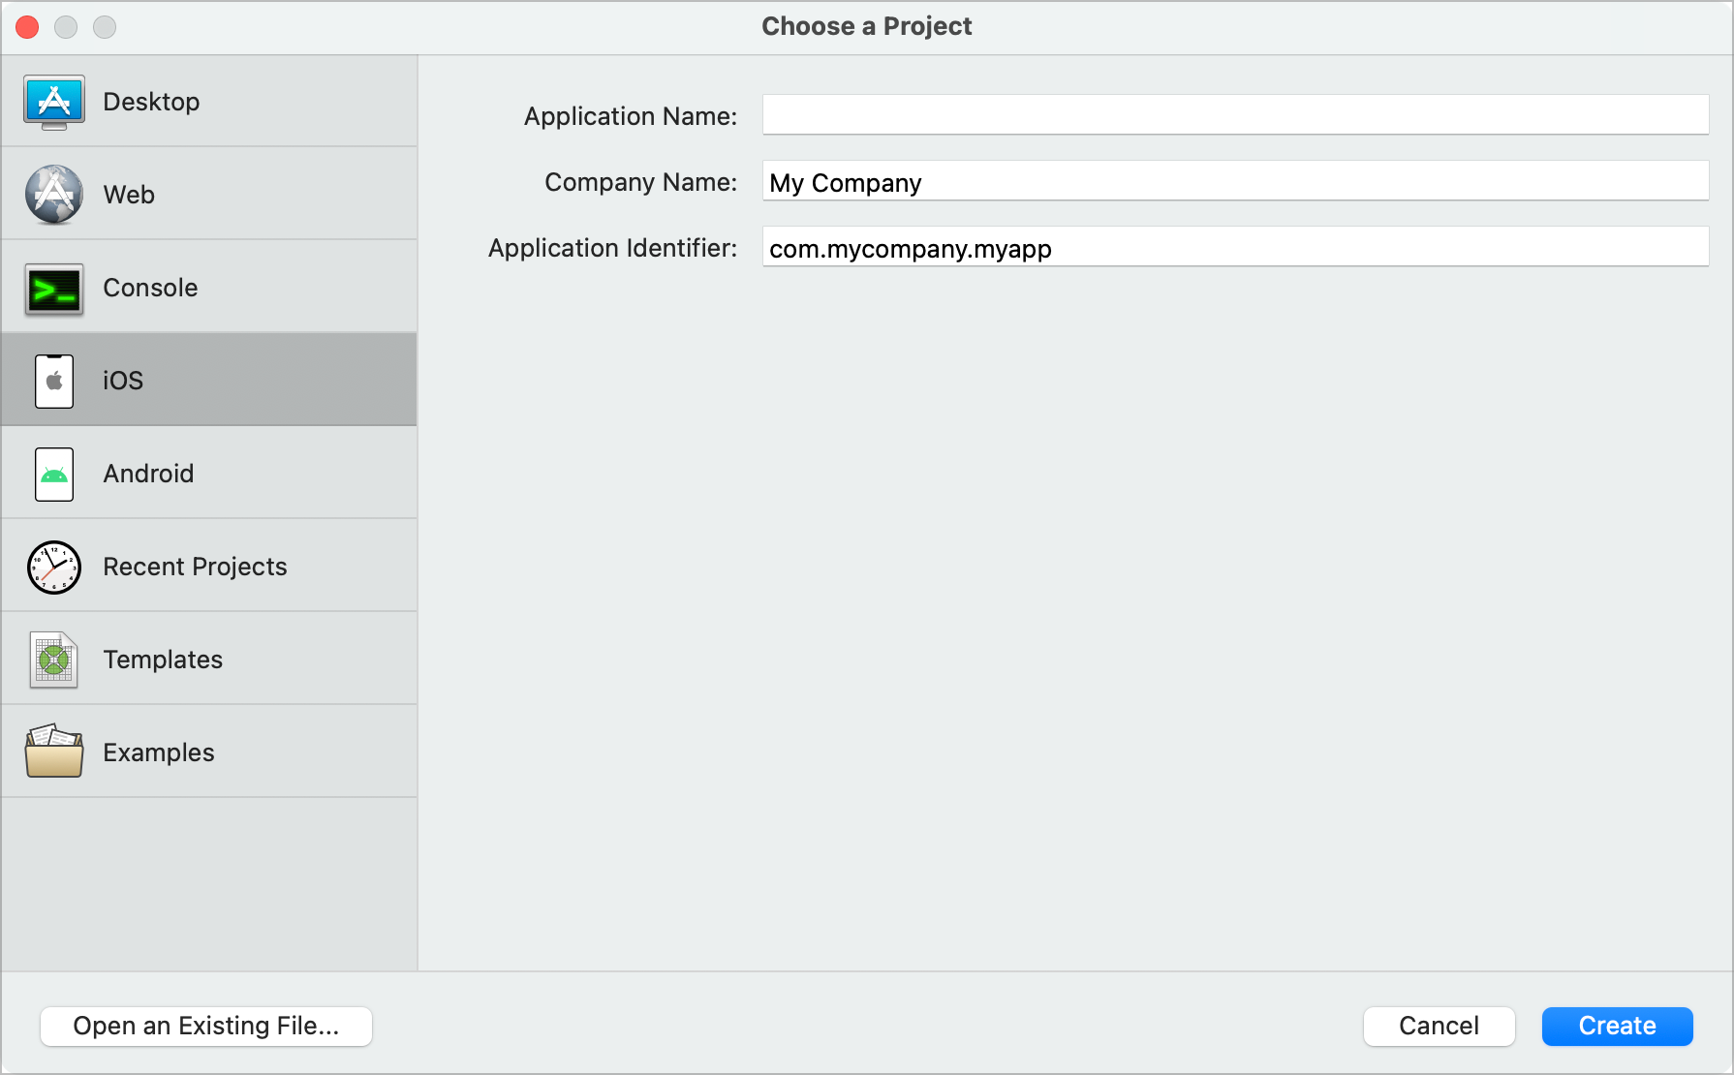
Task: Choose Console from the sidebar
Action: point(150,288)
